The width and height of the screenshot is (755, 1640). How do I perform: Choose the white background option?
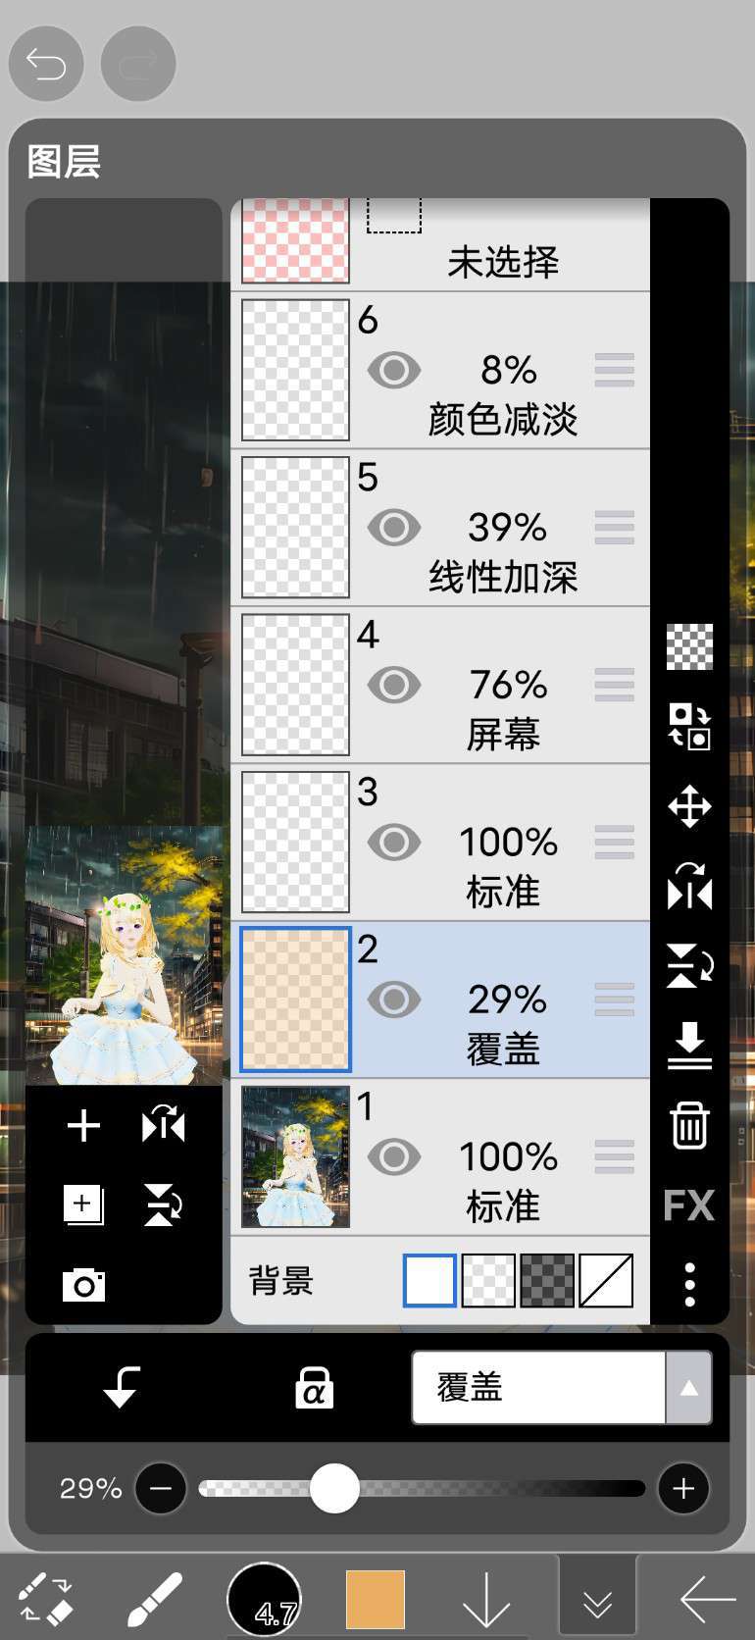click(429, 1280)
